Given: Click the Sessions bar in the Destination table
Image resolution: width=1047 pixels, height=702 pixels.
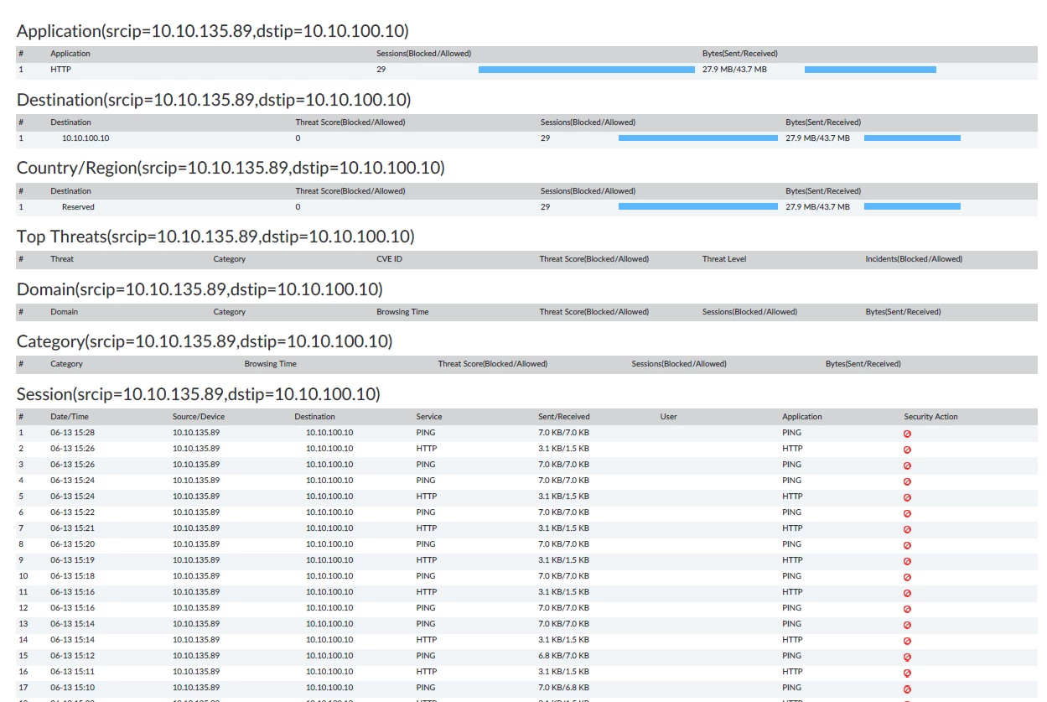Looking at the screenshot, I should click(x=698, y=138).
